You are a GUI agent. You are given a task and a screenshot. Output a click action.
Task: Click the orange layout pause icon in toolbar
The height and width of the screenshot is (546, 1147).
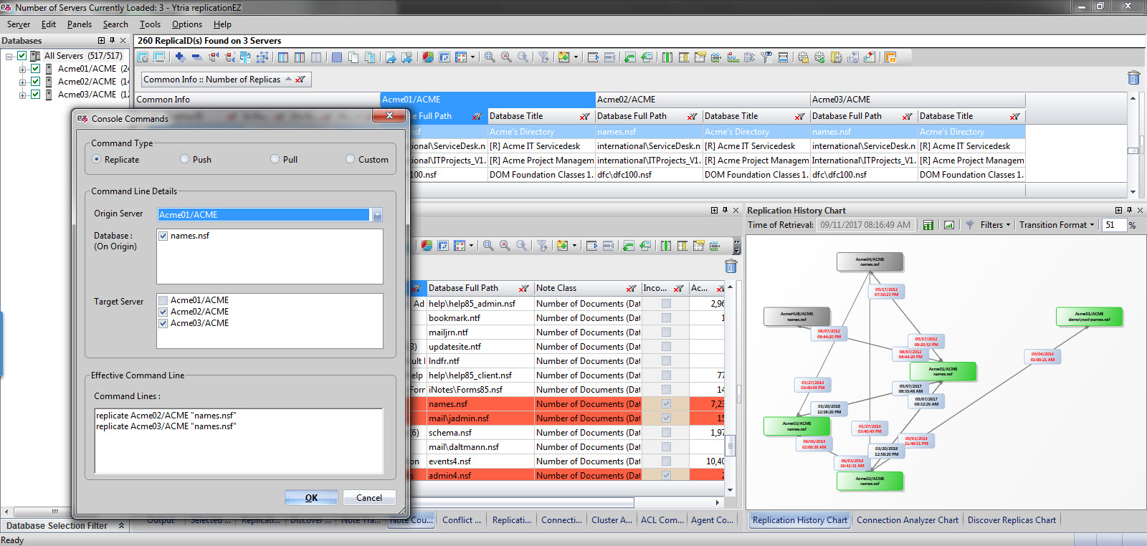point(890,57)
